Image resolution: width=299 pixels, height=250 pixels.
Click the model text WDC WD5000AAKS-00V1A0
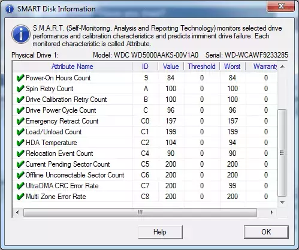[156, 55]
